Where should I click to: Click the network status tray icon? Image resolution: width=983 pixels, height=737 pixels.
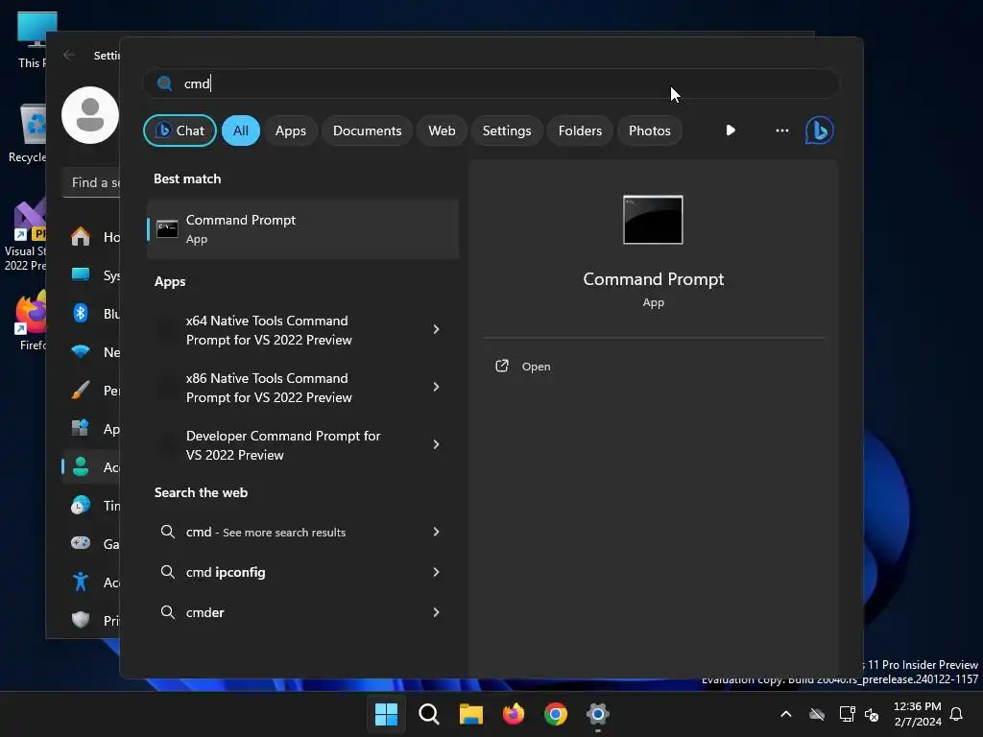click(847, 714)
